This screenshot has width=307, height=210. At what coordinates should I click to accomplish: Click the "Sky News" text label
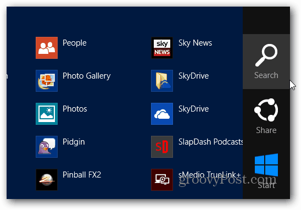[x=195, y=43]
